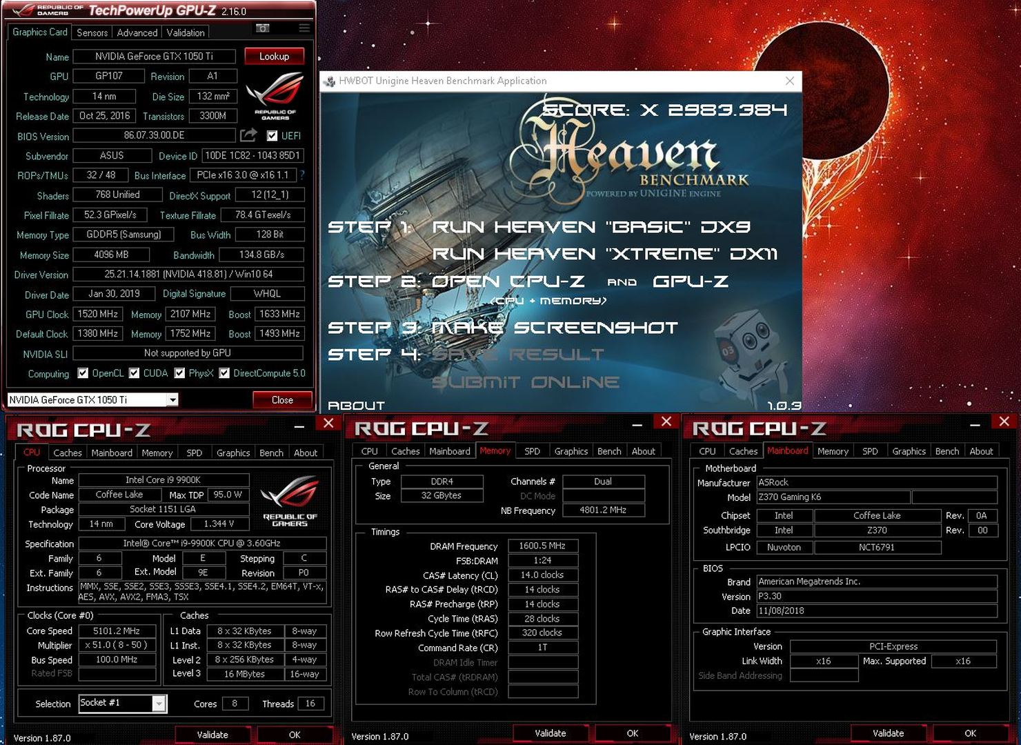Click the BIOS date 11/08/2018

877,611
